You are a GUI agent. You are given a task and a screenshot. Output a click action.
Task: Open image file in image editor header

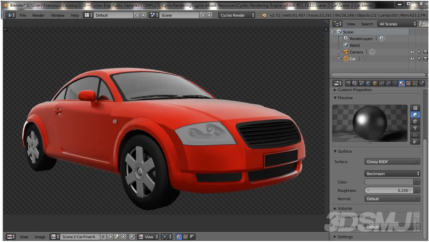click(x=117, y=237)
